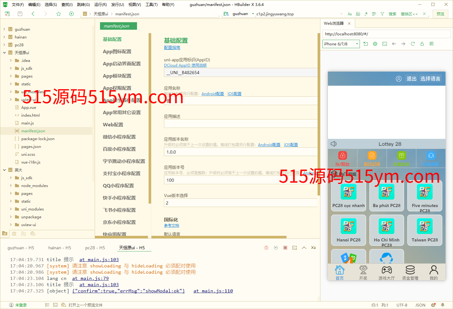
Task: Open the iPhone 6/7/8 device dropdown
Action: pos(341,44)
